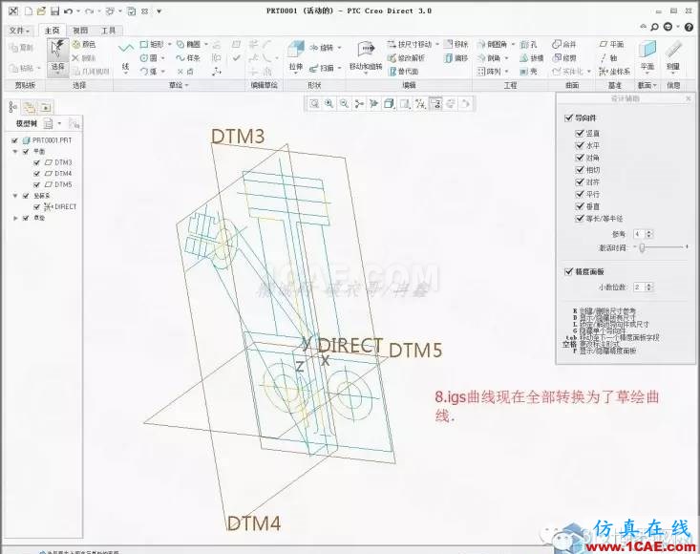Viewport: 700px width, 554px height.
Task: Open the 测量 (Measure) tool
Action: tap(672, 55)
